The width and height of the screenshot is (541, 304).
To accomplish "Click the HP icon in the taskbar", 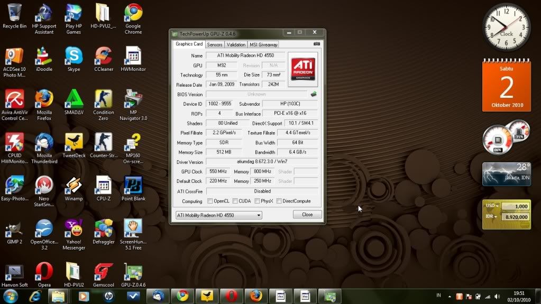I will pyautogui.click(x=108, y=297).
